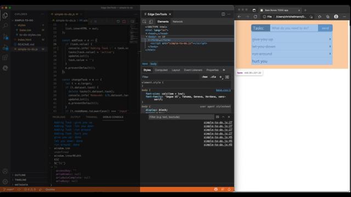Switch to the PROBLEMS panel tab
This screenshot has width=351, height=197.
click(59, 117)
